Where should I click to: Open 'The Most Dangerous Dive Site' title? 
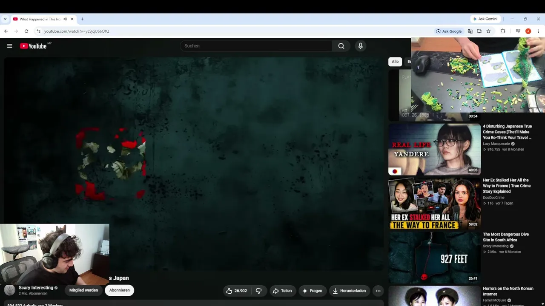(506, 237)
